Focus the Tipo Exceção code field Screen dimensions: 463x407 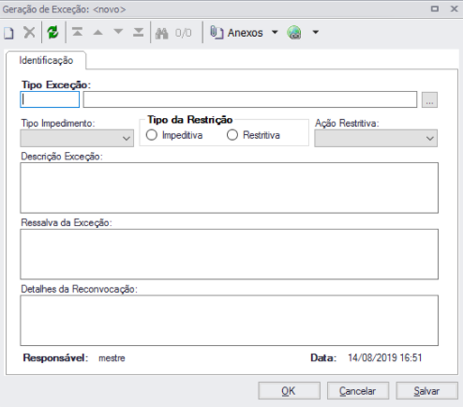coord(50,99)
